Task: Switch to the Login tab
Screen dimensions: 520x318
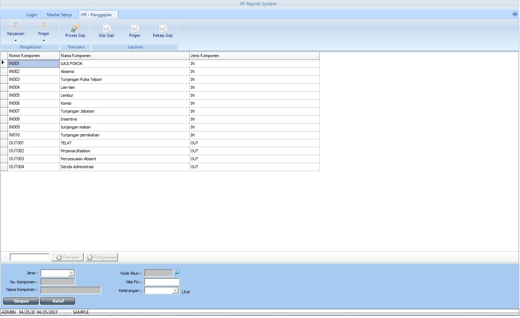Action: (x=31, y=15)
